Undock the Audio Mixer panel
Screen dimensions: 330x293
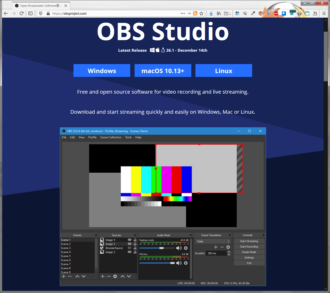(191, 235)
